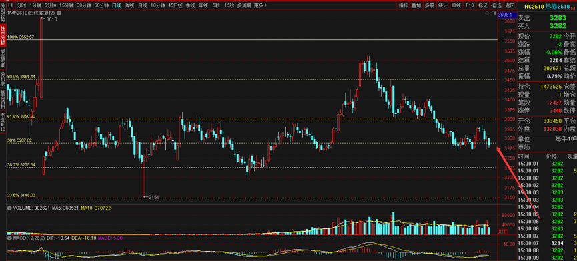Click the 3151 low price marker
The image size is (577, 261).
tap(153, 197)
